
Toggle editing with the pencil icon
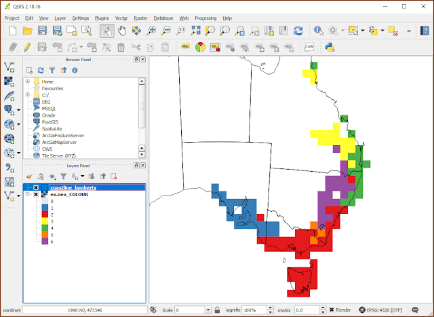click(27, 47)
